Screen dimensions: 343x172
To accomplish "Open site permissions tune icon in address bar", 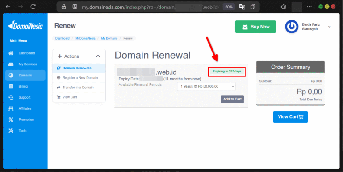I will 75,7.
